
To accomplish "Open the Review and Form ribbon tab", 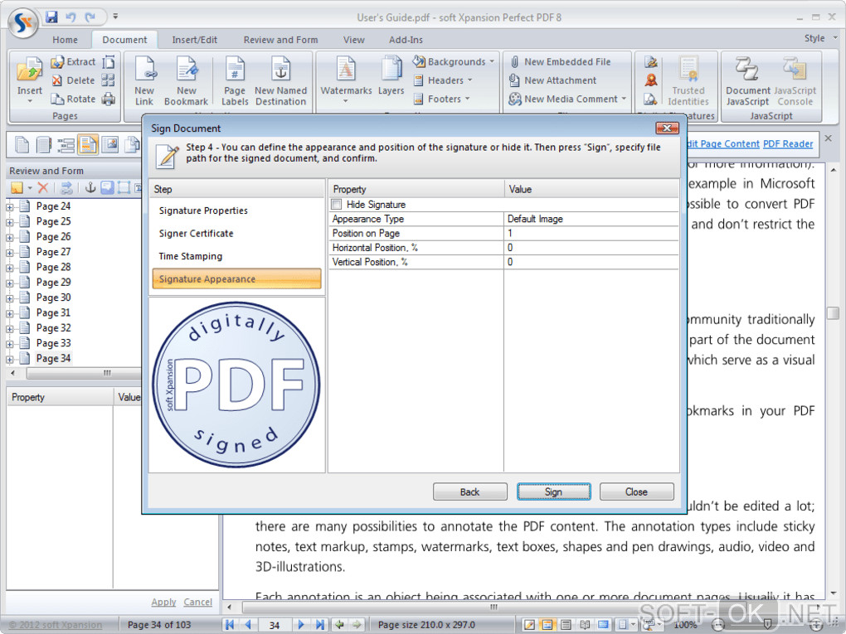I will 280,40.
